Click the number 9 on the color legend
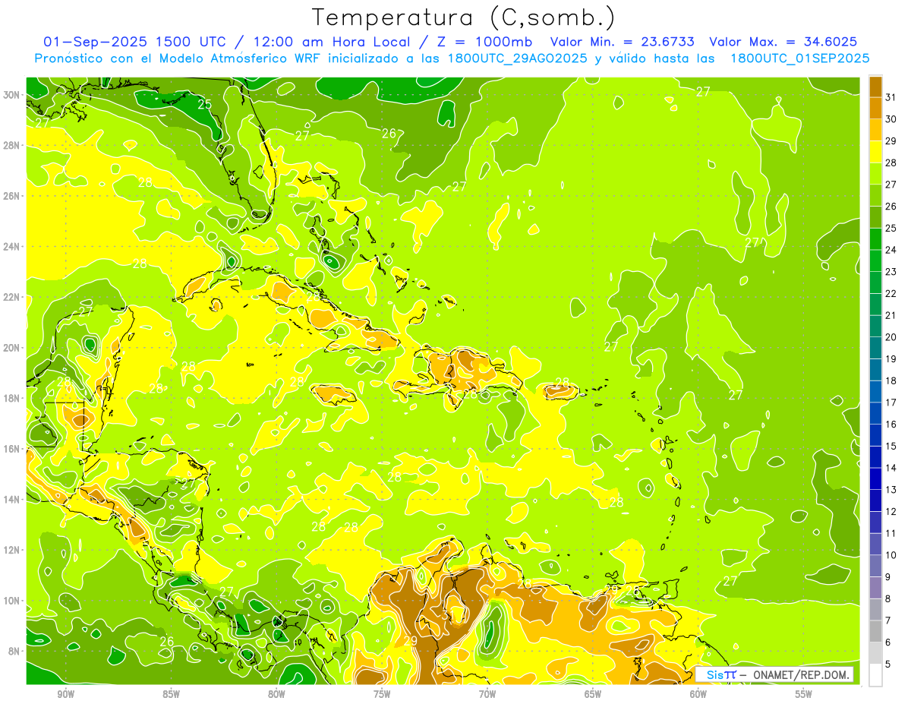 tap(889, 577)
